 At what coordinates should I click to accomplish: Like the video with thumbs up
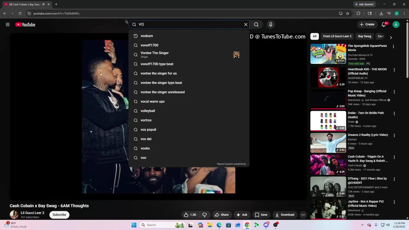pyautogui.click(x=190, y=215)
